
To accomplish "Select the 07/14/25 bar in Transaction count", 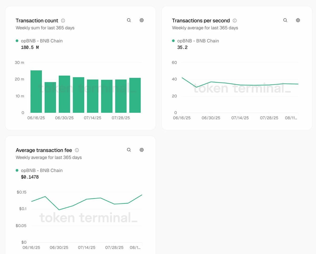I will point(93,96).
